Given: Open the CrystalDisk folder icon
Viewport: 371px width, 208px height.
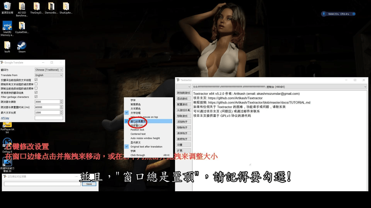Looking at the screenshot, I should [22, 27].
